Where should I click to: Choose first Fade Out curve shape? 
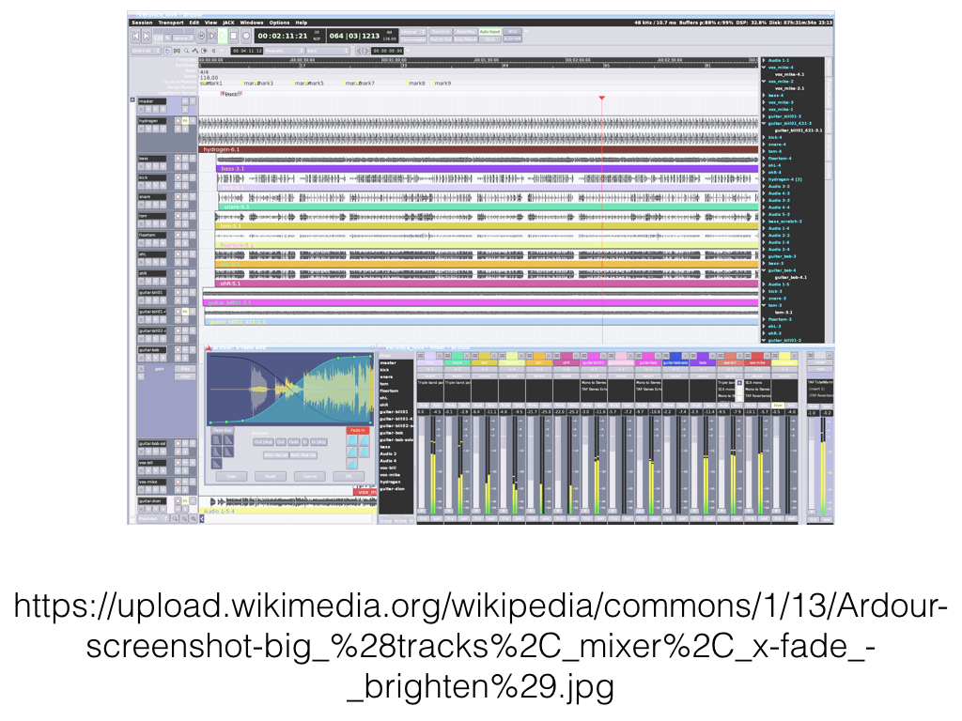coord(217,439)
